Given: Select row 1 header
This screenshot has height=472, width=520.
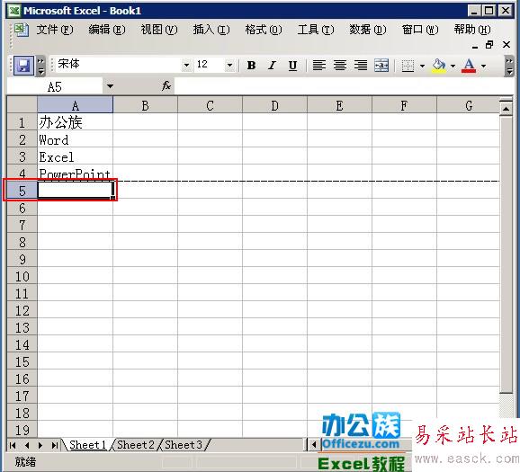Looking at the screenshot, I should 22,122.
